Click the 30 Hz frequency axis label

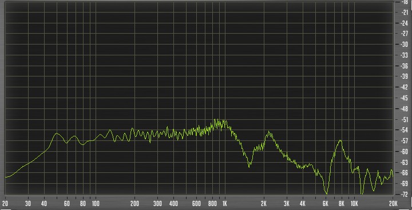tap(28, 204)
